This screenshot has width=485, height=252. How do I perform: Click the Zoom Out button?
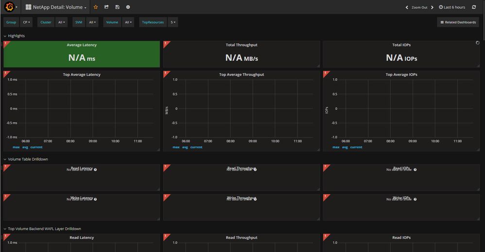click(419, 7)
